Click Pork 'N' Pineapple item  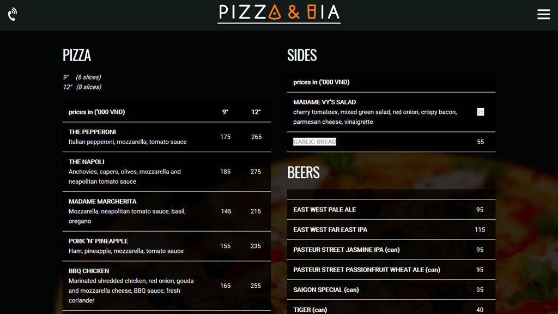[x=98, y=241]
